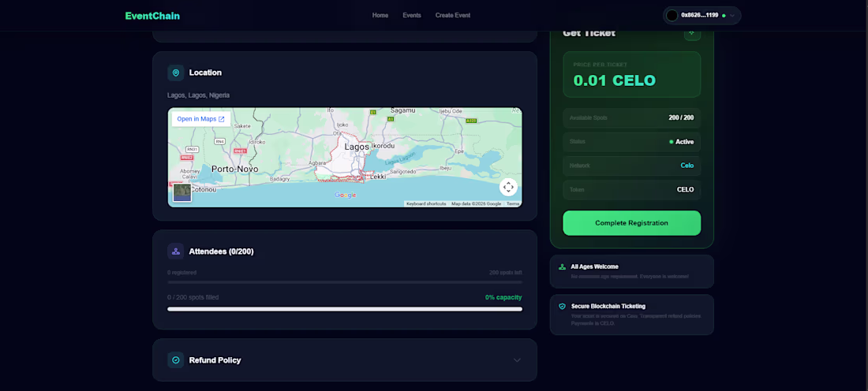Click the Complete Registration button
This screenshot has height=391, width=868.
click(631, 223)
